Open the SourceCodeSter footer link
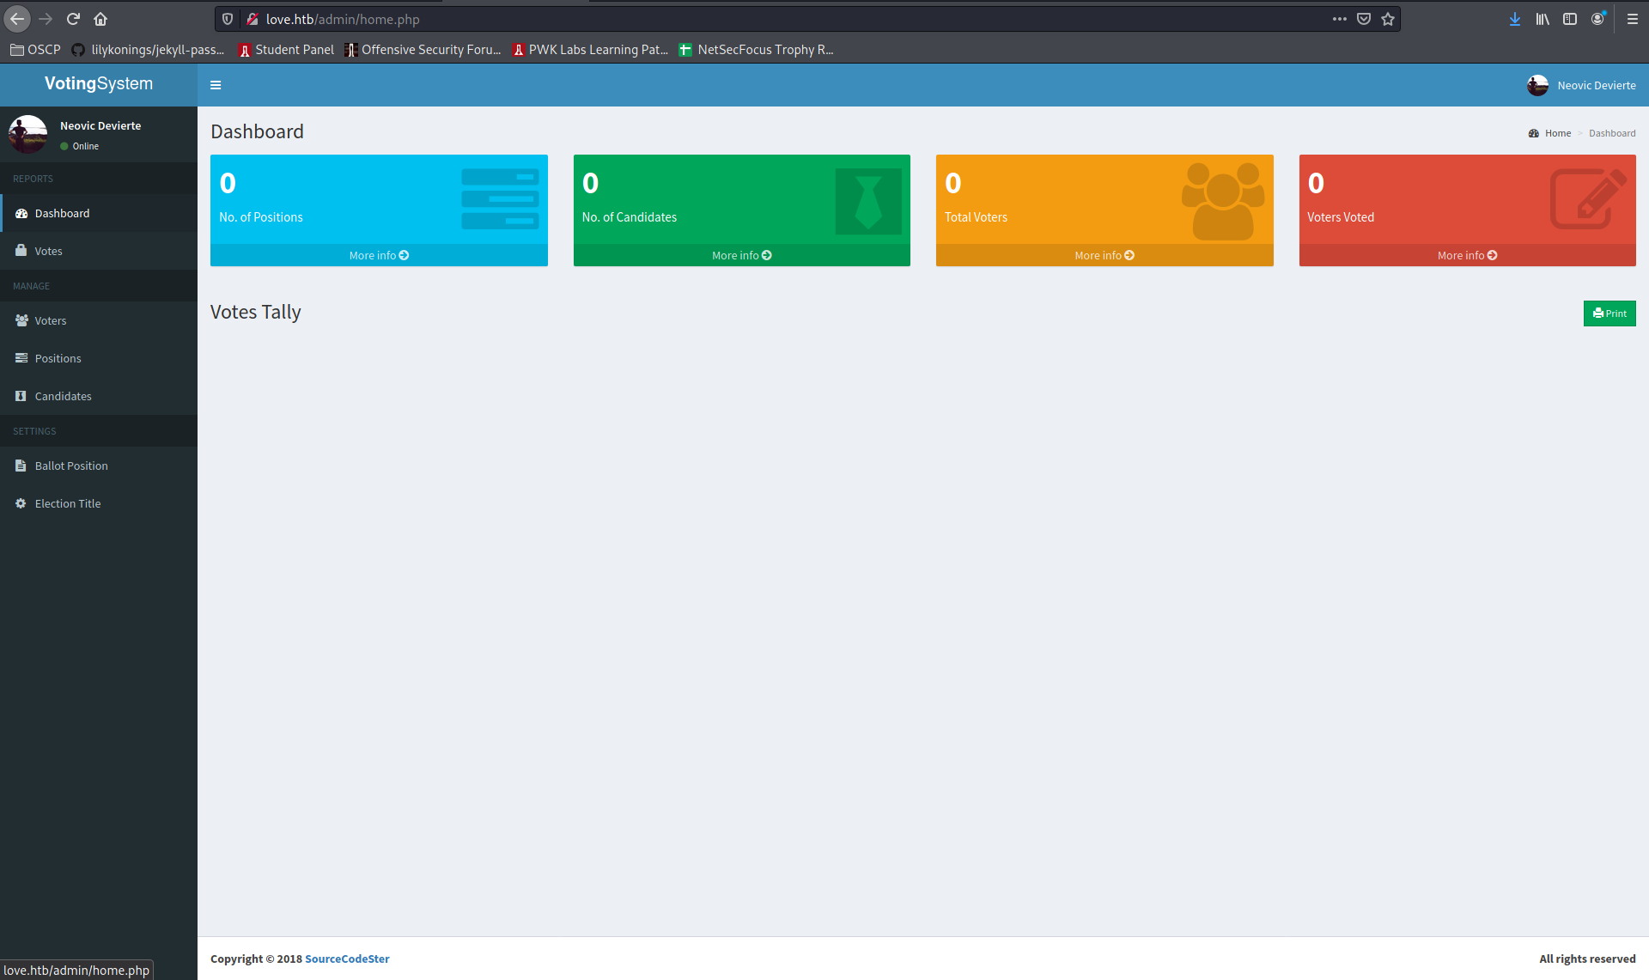The image size is (1649, 980). 347,959
